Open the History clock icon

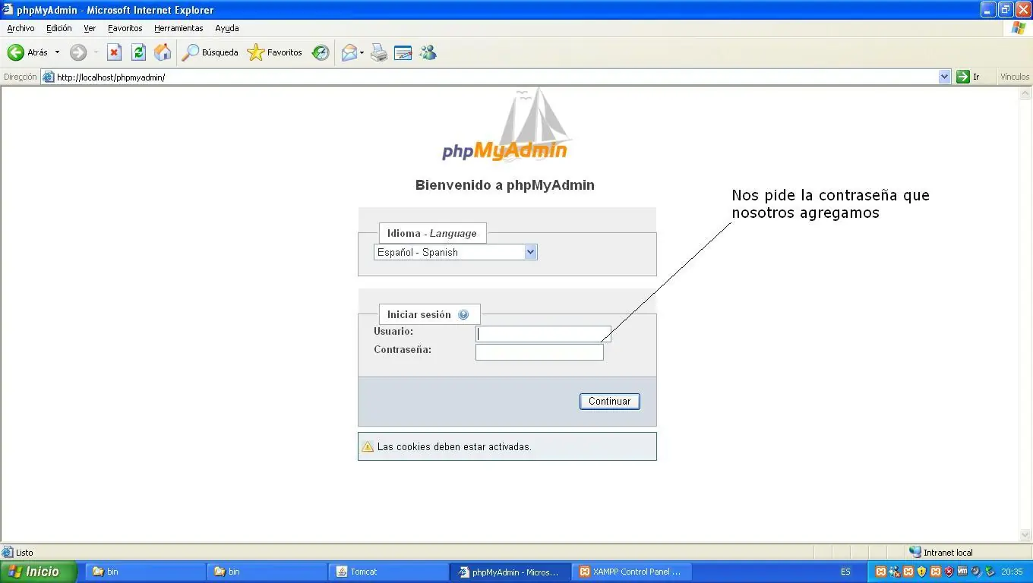click(321, 52)
